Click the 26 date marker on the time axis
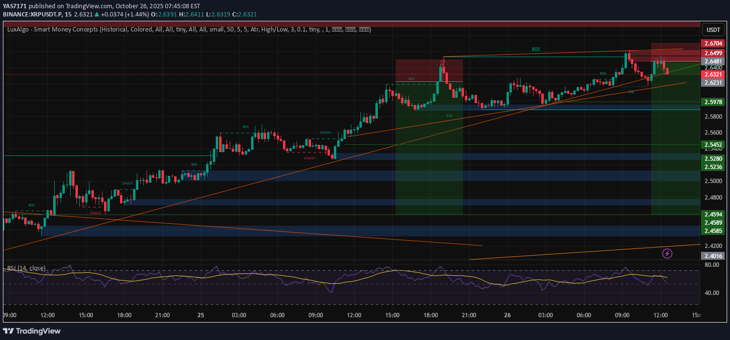 (507, 315)
